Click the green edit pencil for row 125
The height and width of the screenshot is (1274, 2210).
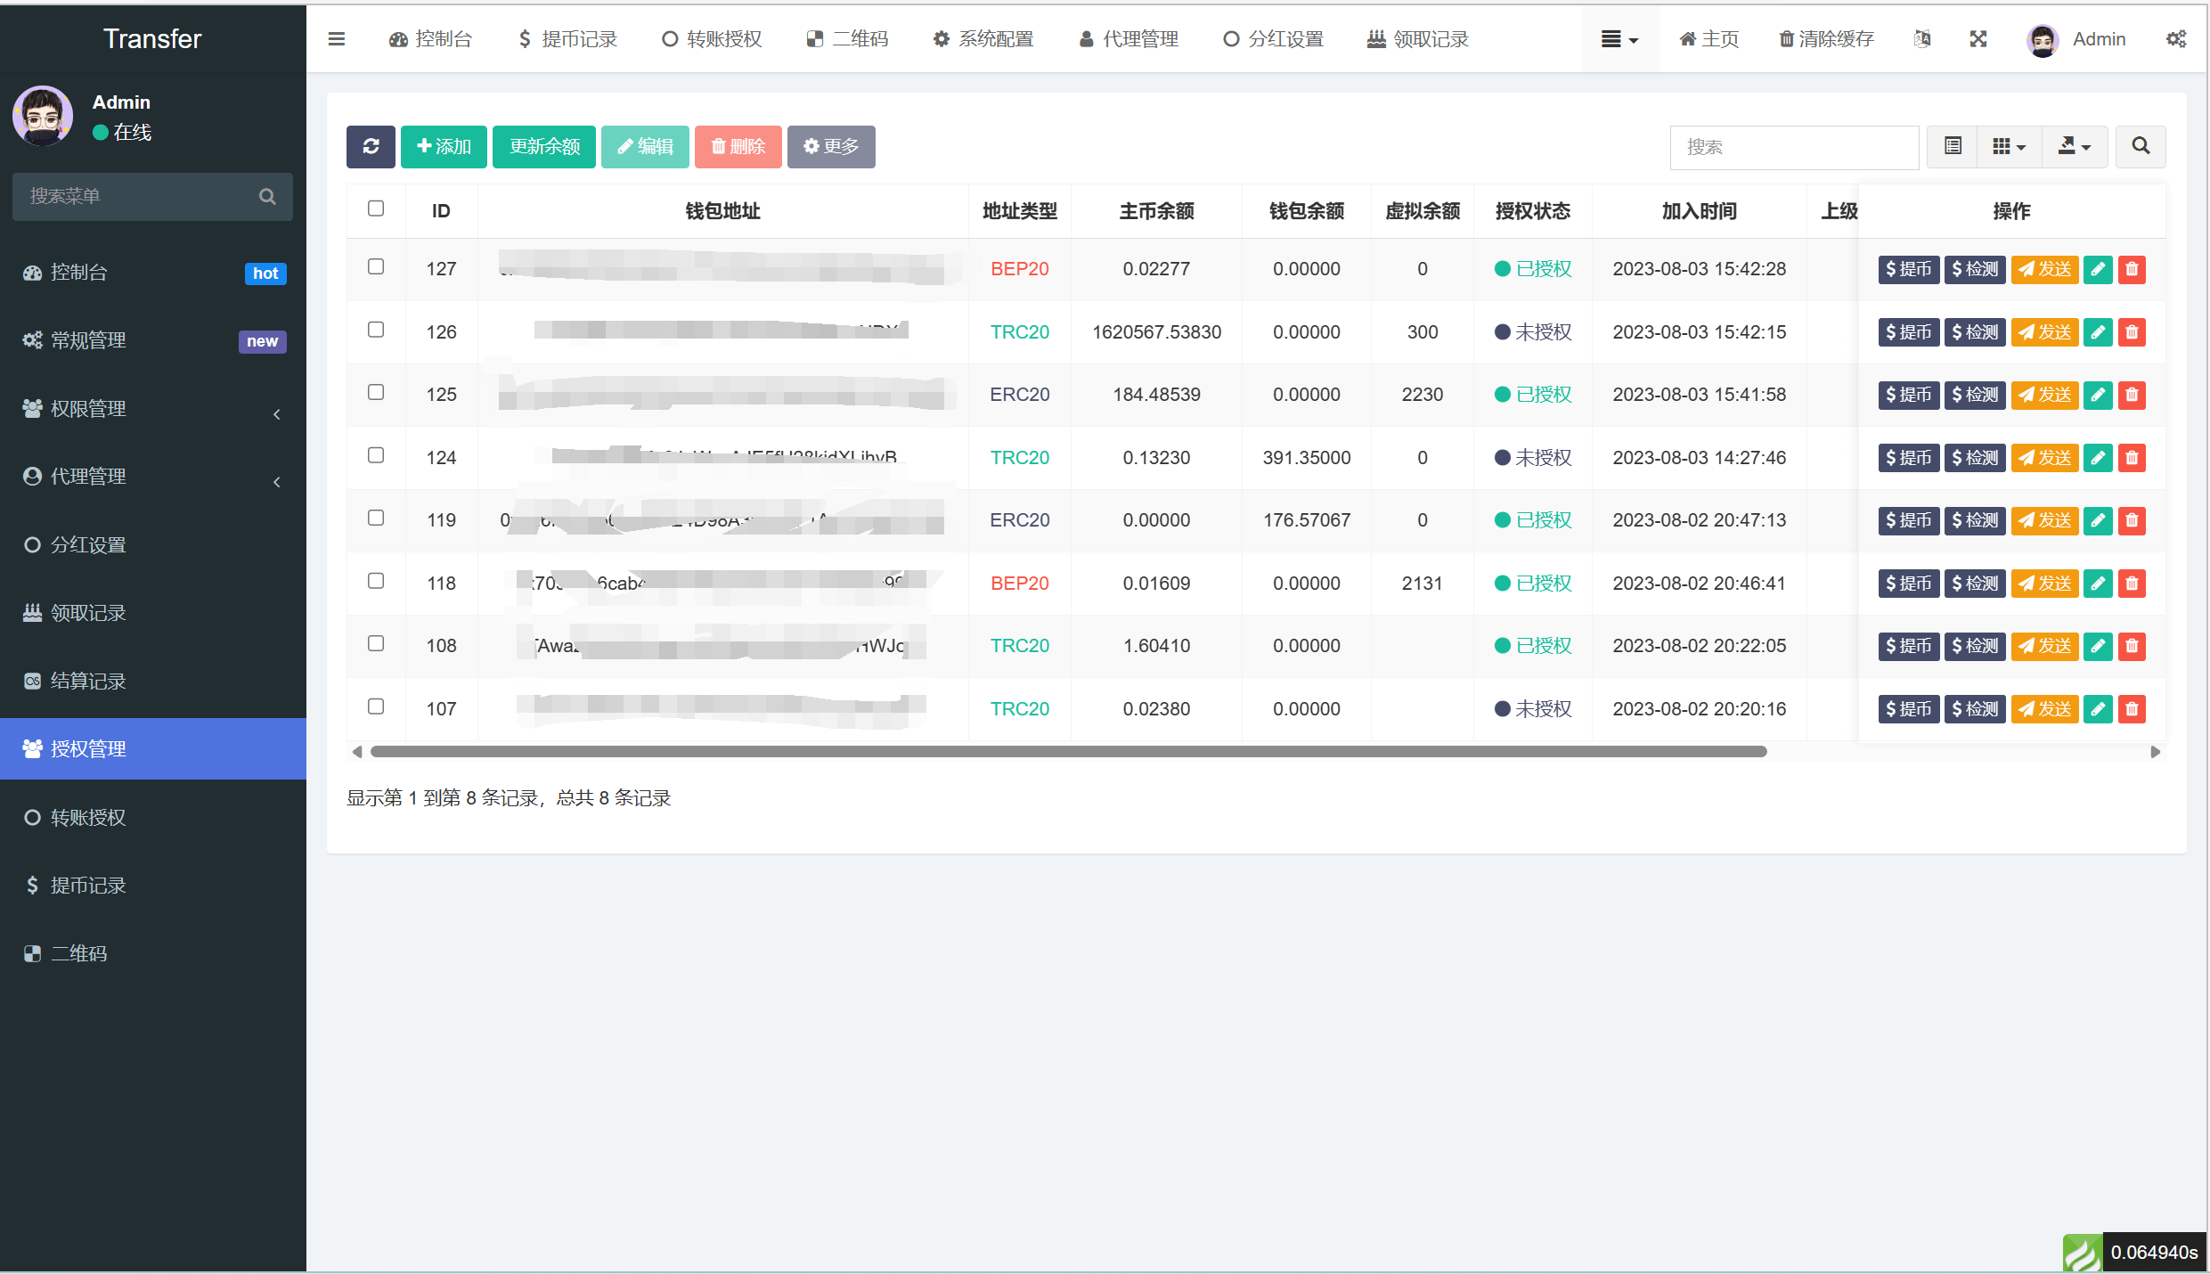(2098, 395)
